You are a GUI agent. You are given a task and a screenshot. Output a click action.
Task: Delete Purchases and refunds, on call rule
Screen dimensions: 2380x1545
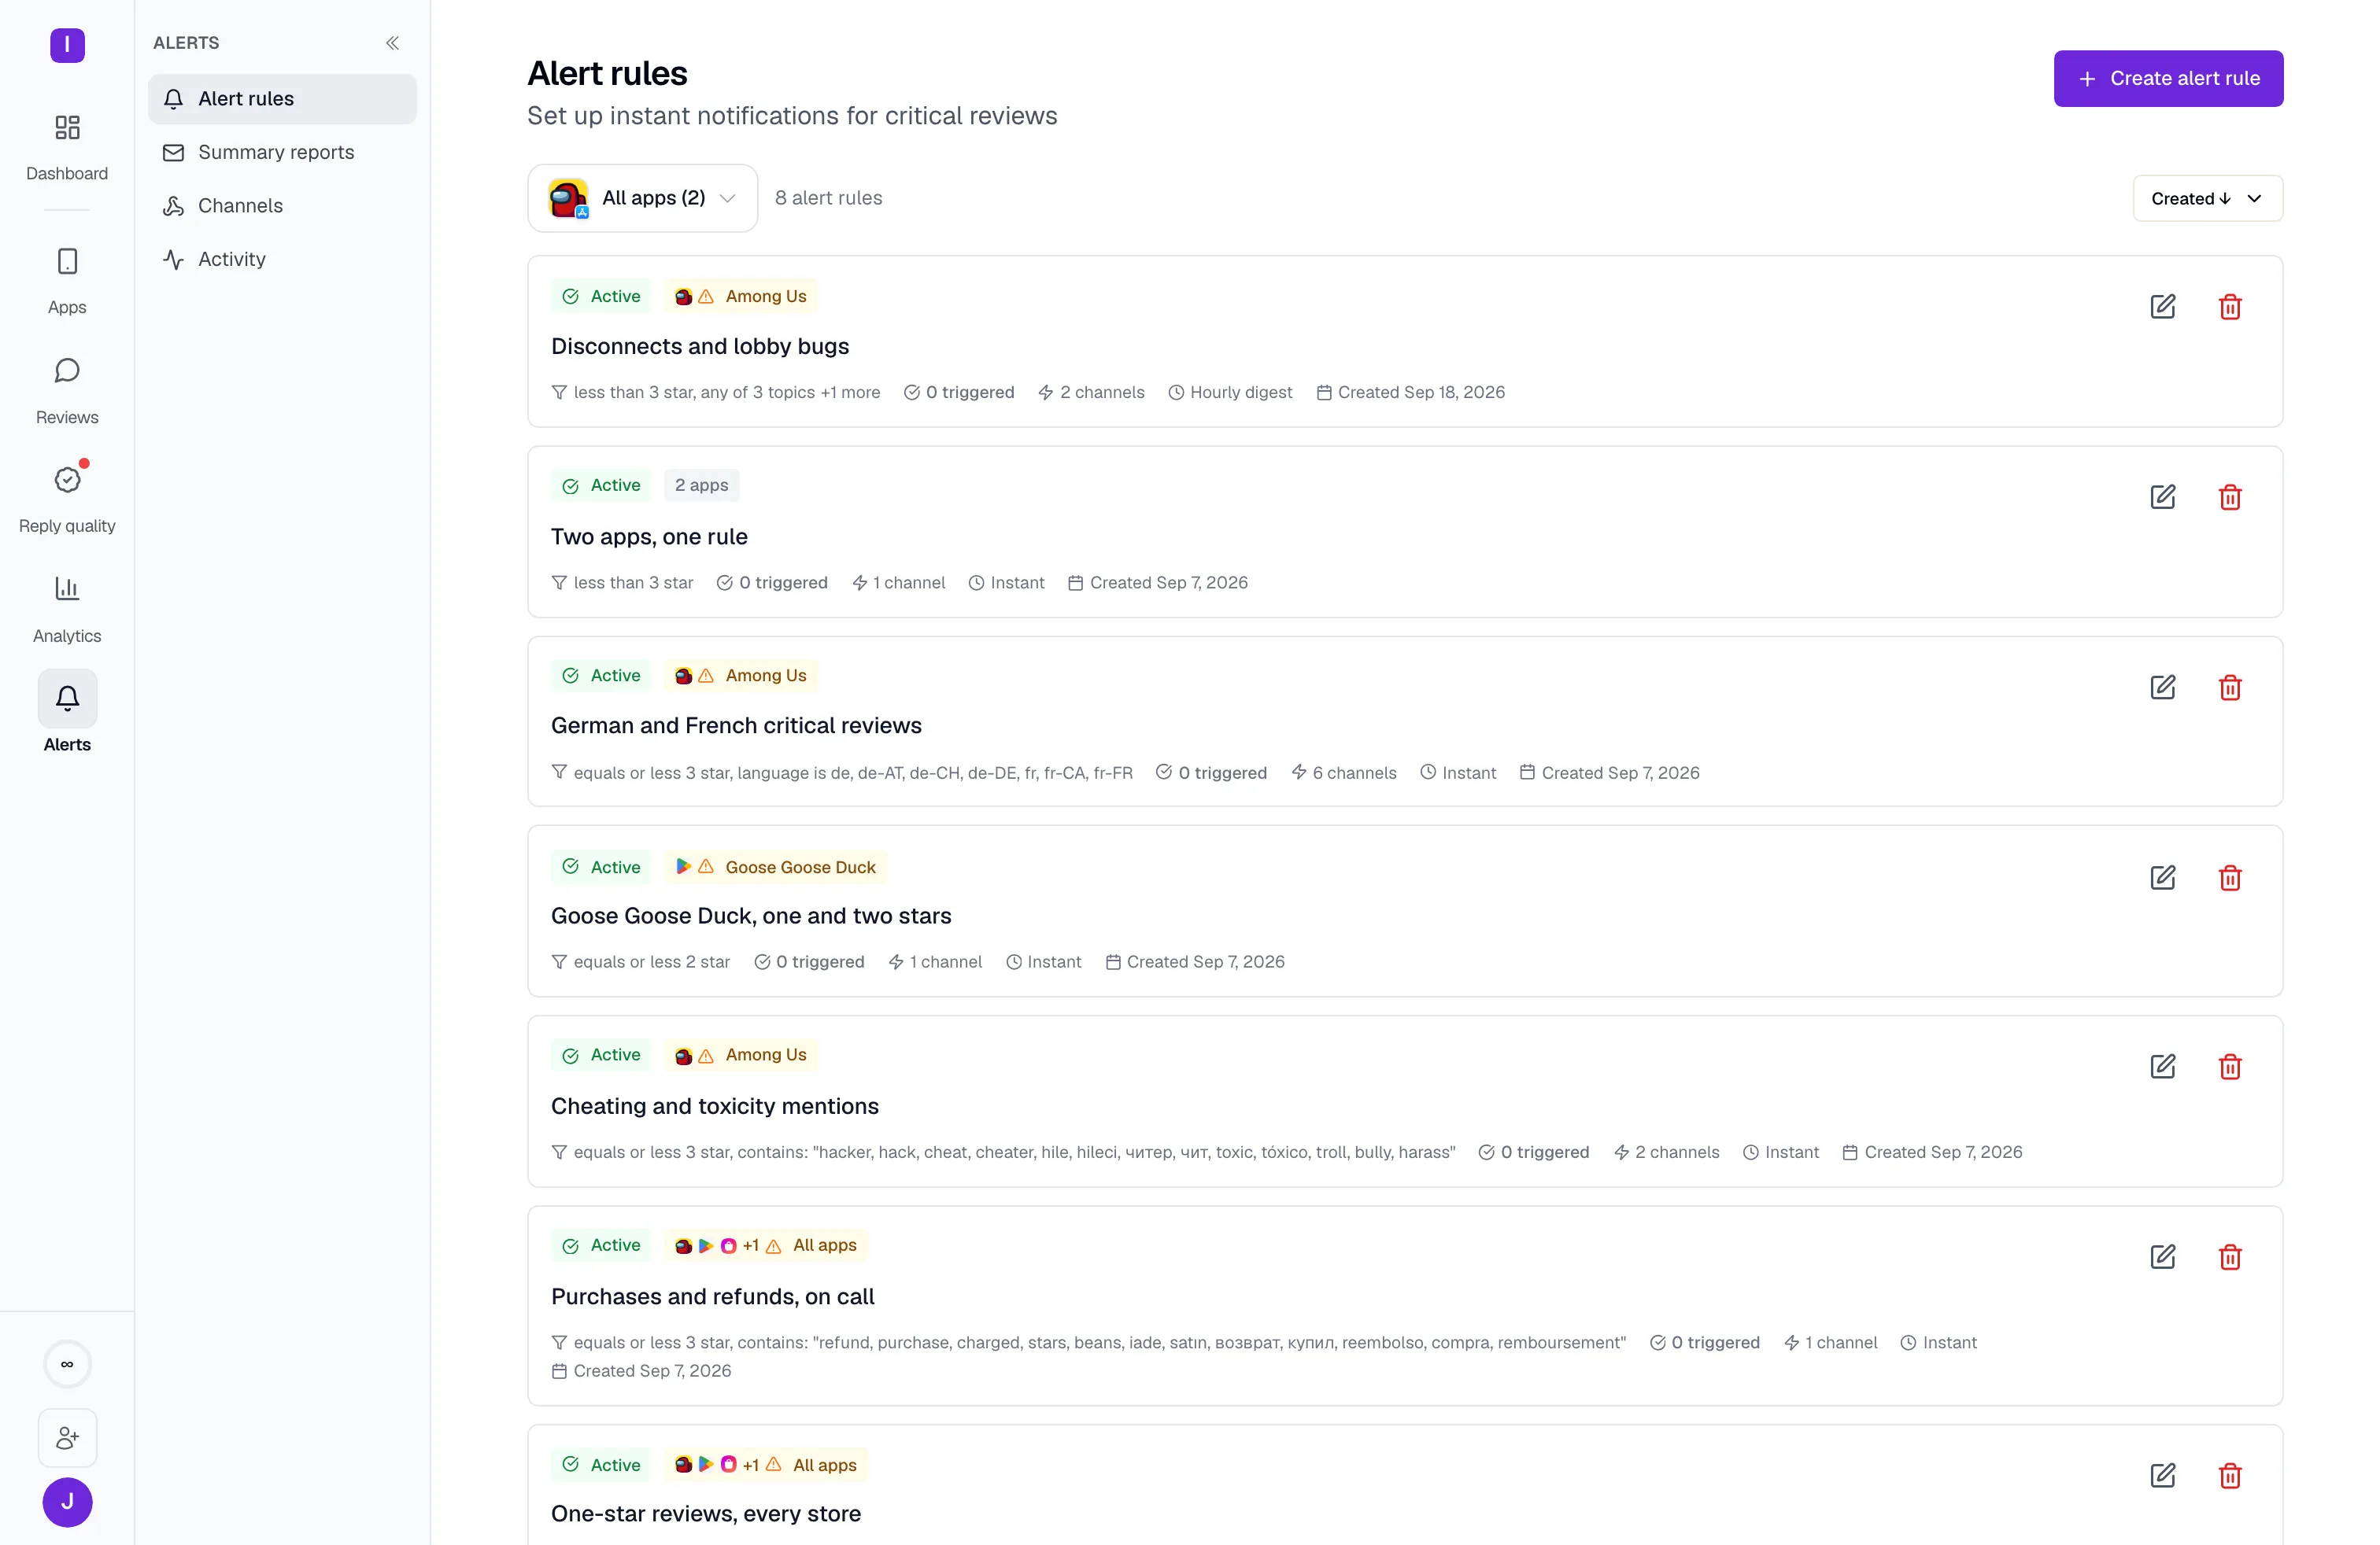pyautogui.click(x=2230, y=1256)
